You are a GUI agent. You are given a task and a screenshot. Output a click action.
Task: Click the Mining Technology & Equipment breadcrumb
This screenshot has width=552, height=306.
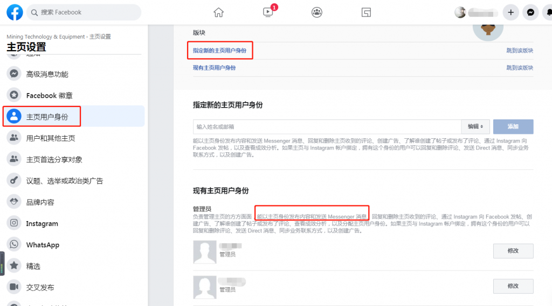tap(46, 37)
